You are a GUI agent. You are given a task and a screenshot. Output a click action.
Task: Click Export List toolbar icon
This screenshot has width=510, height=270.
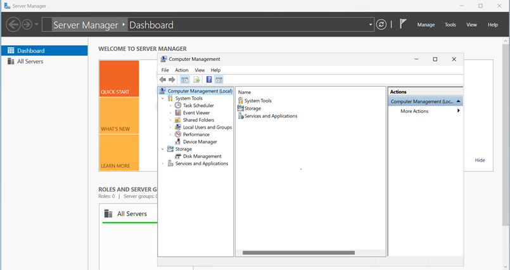click(196, 80)
